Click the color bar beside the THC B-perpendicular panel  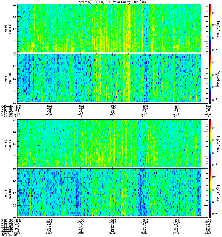[x=210, y=144]
